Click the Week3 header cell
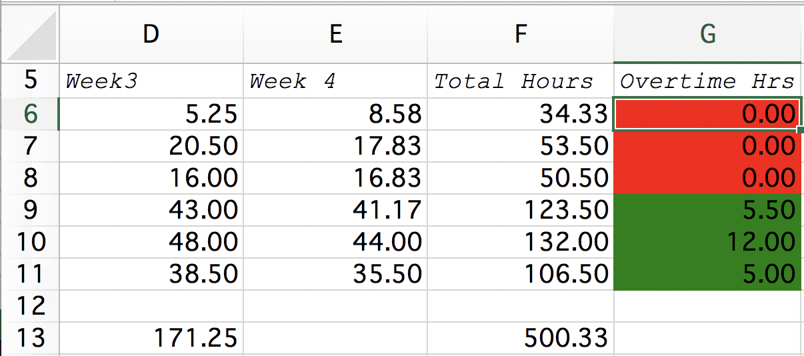Screen dimensions: 804x356 tap(151, 81)
